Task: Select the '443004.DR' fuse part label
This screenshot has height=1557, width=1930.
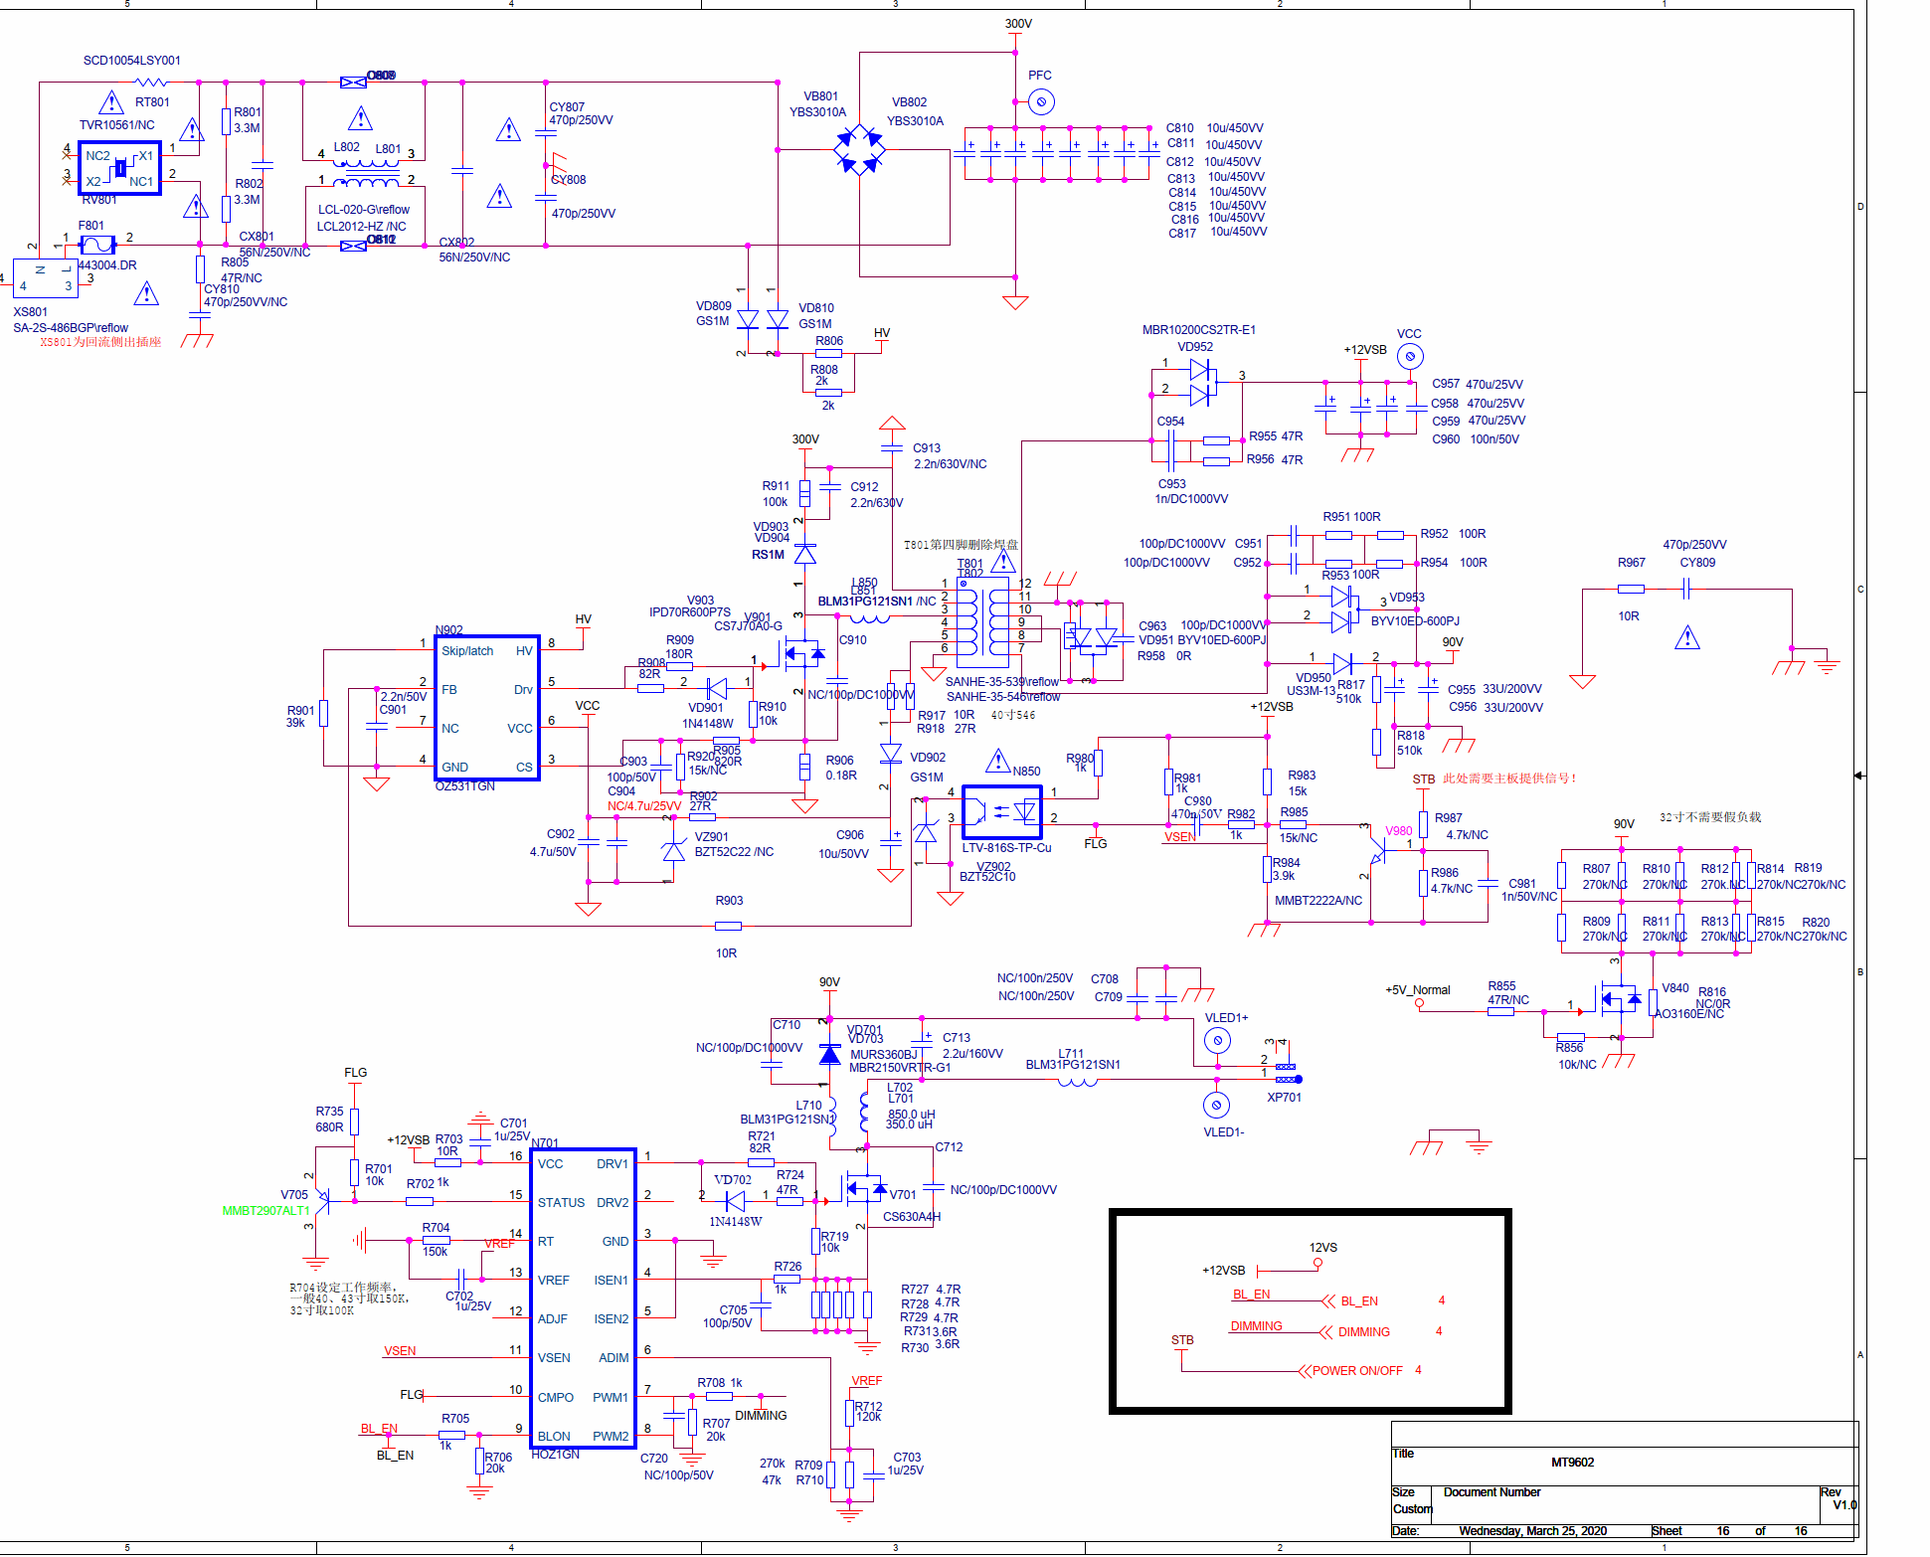Action: click(107, 265)
